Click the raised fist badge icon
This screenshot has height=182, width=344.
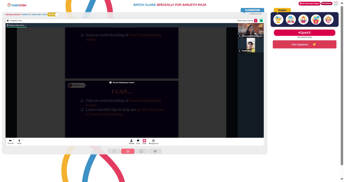tap(291, 20)
